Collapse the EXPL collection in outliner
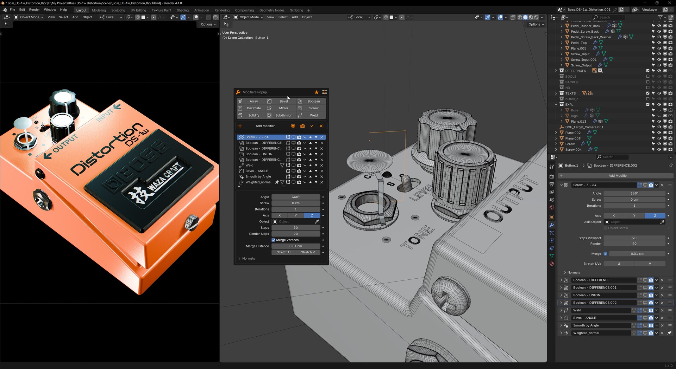 click(556, 105)
